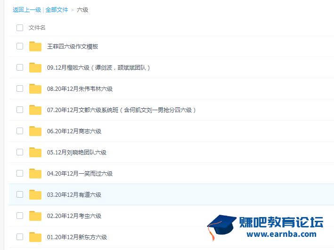Screen dimensions: 334x250
Task: Open folder name 09.12月橙啦六级（谭剑波，颉斌斌团队）
Action: (x=98, y=68)
